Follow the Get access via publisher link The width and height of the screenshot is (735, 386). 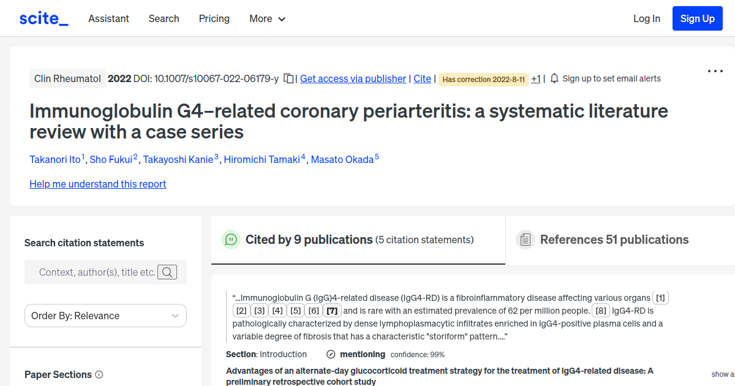pyautogui.click(x=353, y=78)
